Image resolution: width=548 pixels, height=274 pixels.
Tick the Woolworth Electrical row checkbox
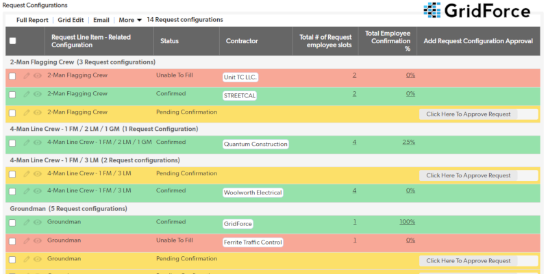coord(12,192)
